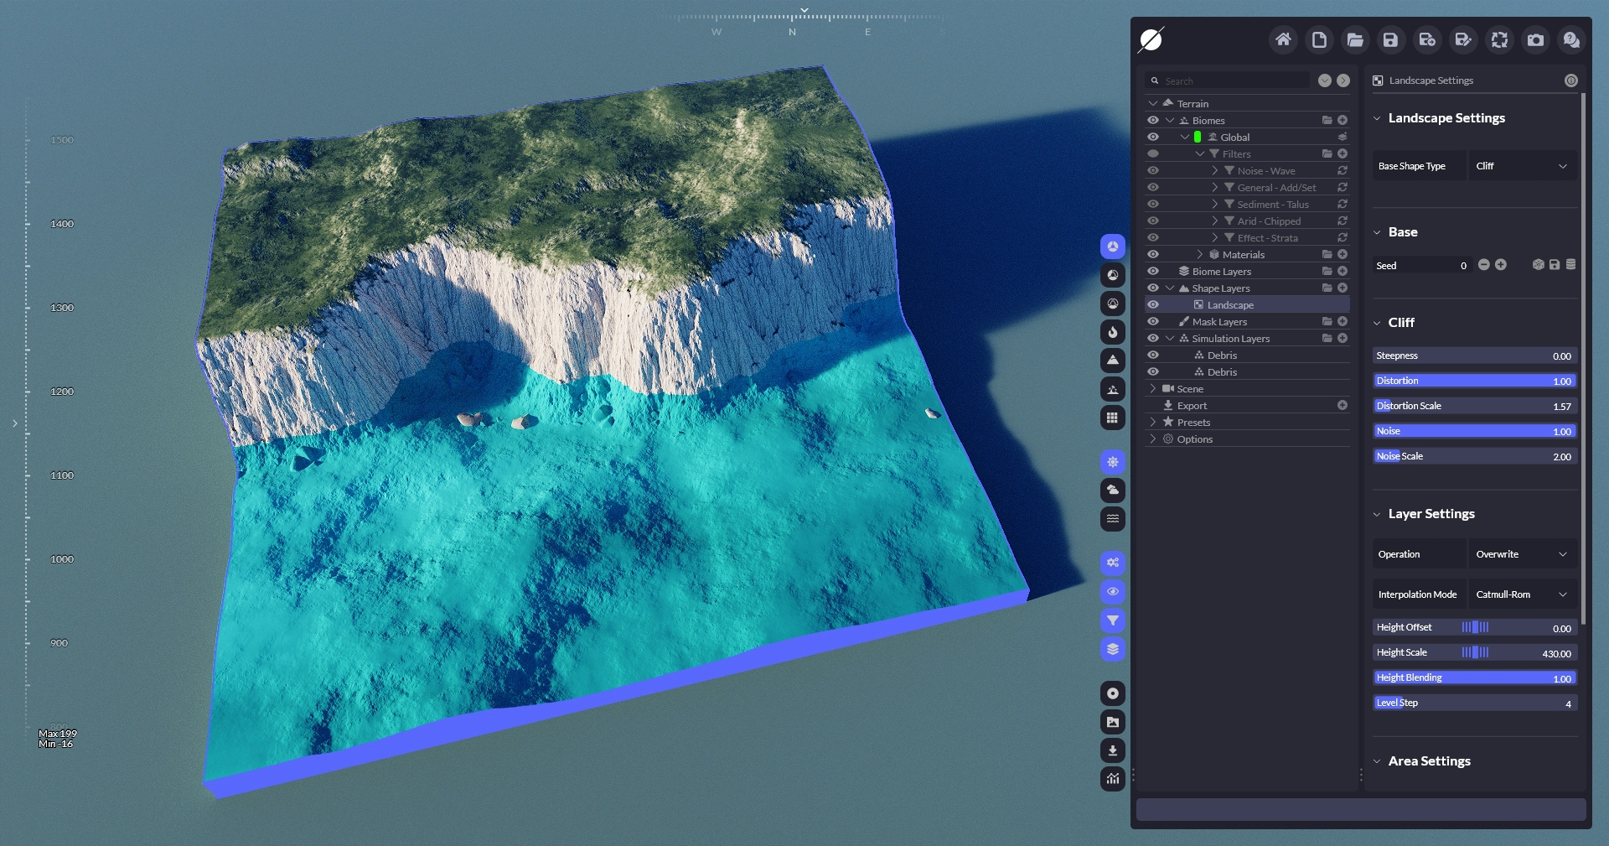This screenshot has height=846, width=1609.
Task: Open the help chat bubble icon
Action: [1571, 39]
